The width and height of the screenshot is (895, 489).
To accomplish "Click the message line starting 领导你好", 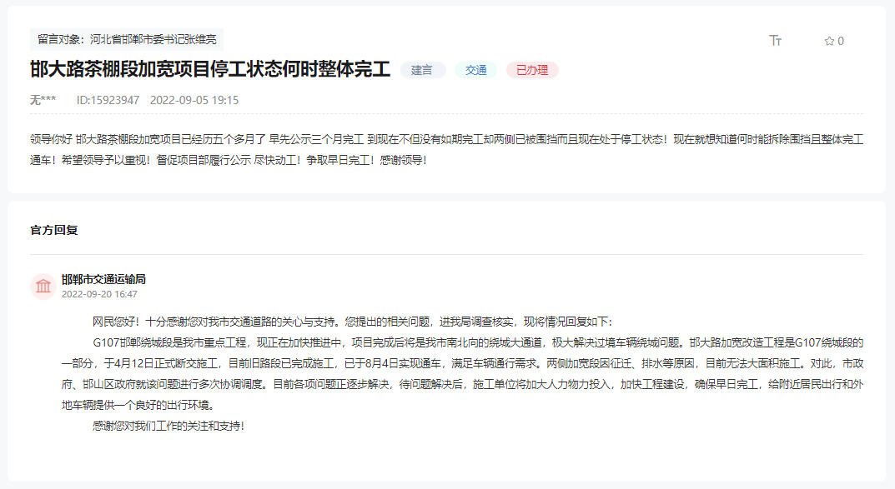I will click(x=446, y=140).
